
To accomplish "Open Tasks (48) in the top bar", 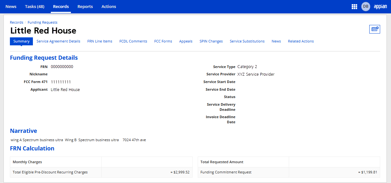I will pyautogui.click(x=34, y=6).
